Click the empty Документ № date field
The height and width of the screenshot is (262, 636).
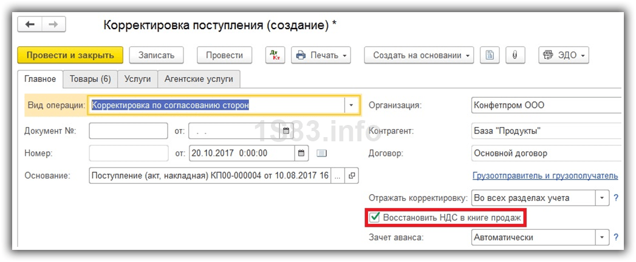235,131
